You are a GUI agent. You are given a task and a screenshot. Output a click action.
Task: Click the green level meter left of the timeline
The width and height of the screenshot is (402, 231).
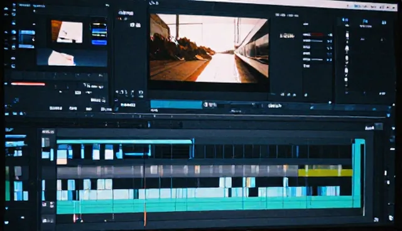click(8, 191)
